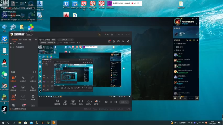The width and height of the screenshot is (223, 125).
Task: Add 多媒体 media source
Action: (81, 102)
